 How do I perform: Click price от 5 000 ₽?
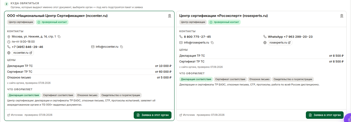[164, 78]
